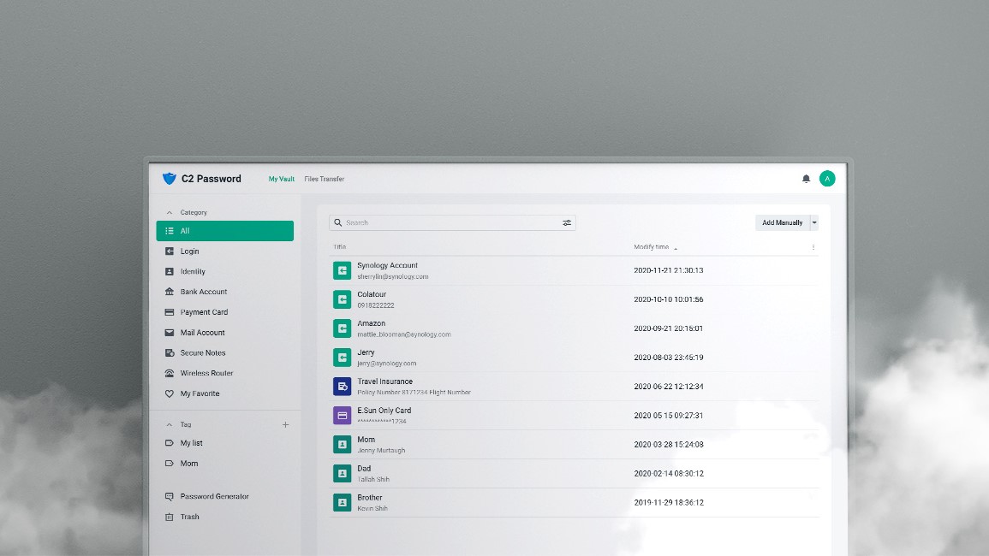Select the Wireless Router label
The height and width of the screenshot is (556, 989).
pyautogui.click(x=207, y=373)
